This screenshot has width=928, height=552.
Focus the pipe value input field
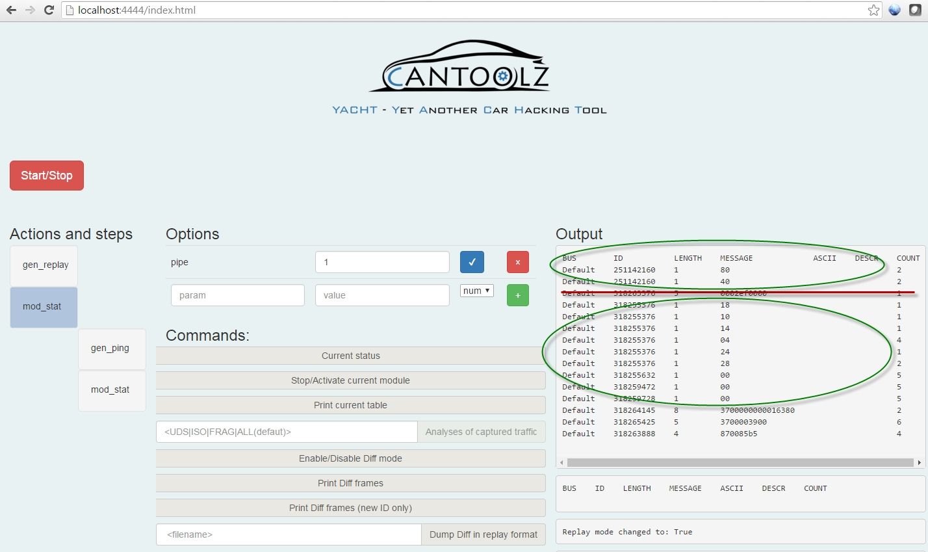click(x=382, y=262)
